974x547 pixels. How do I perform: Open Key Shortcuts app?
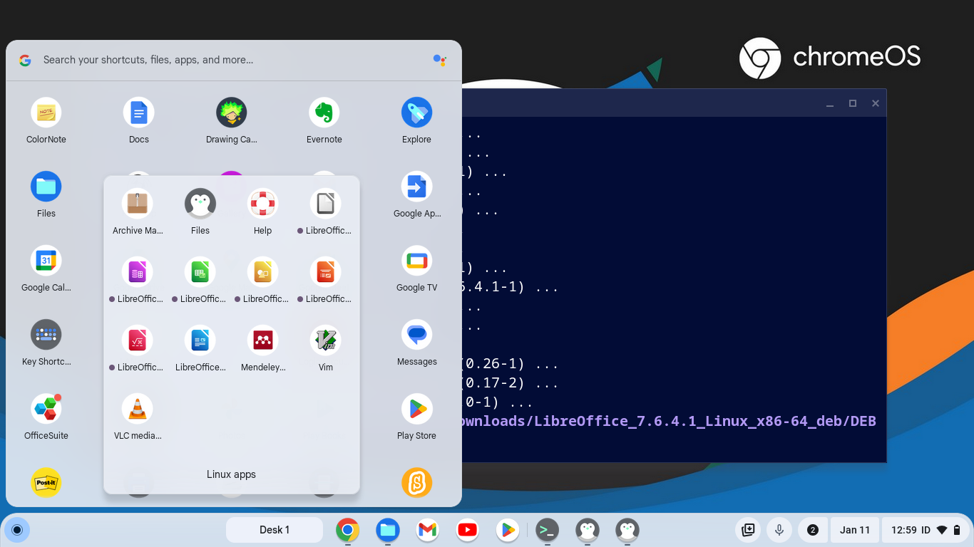pyautogui.click(x=46, y=335)
